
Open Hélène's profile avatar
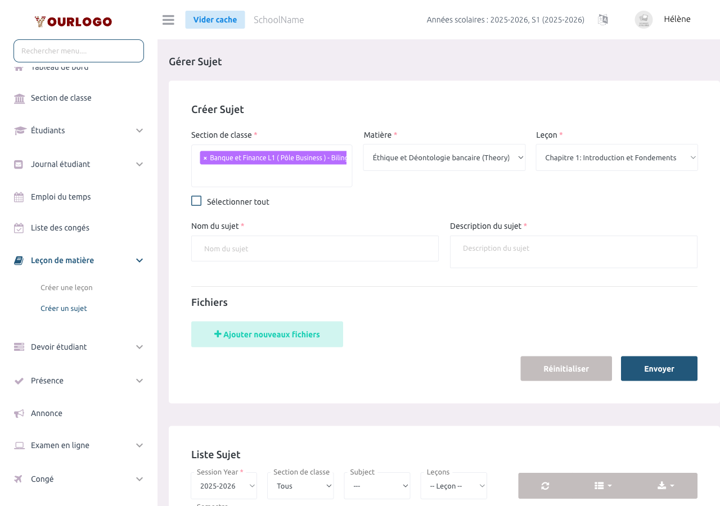(643, 20)
